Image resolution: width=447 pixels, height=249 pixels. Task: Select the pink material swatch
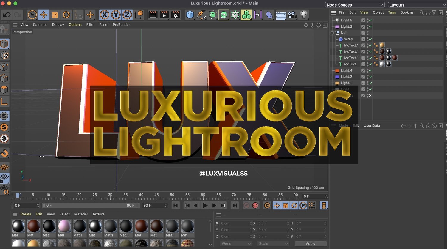point(64,226)
